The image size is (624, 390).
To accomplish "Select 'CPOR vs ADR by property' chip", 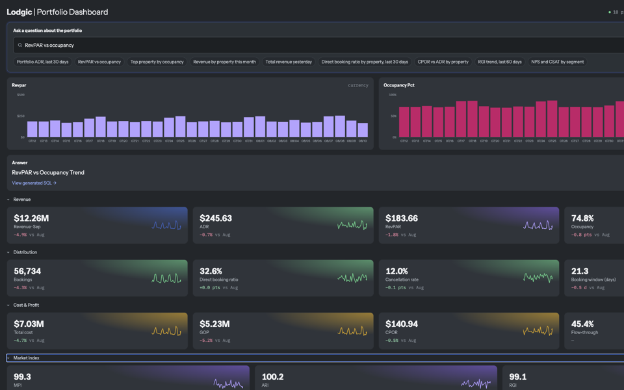I will 443,62.
